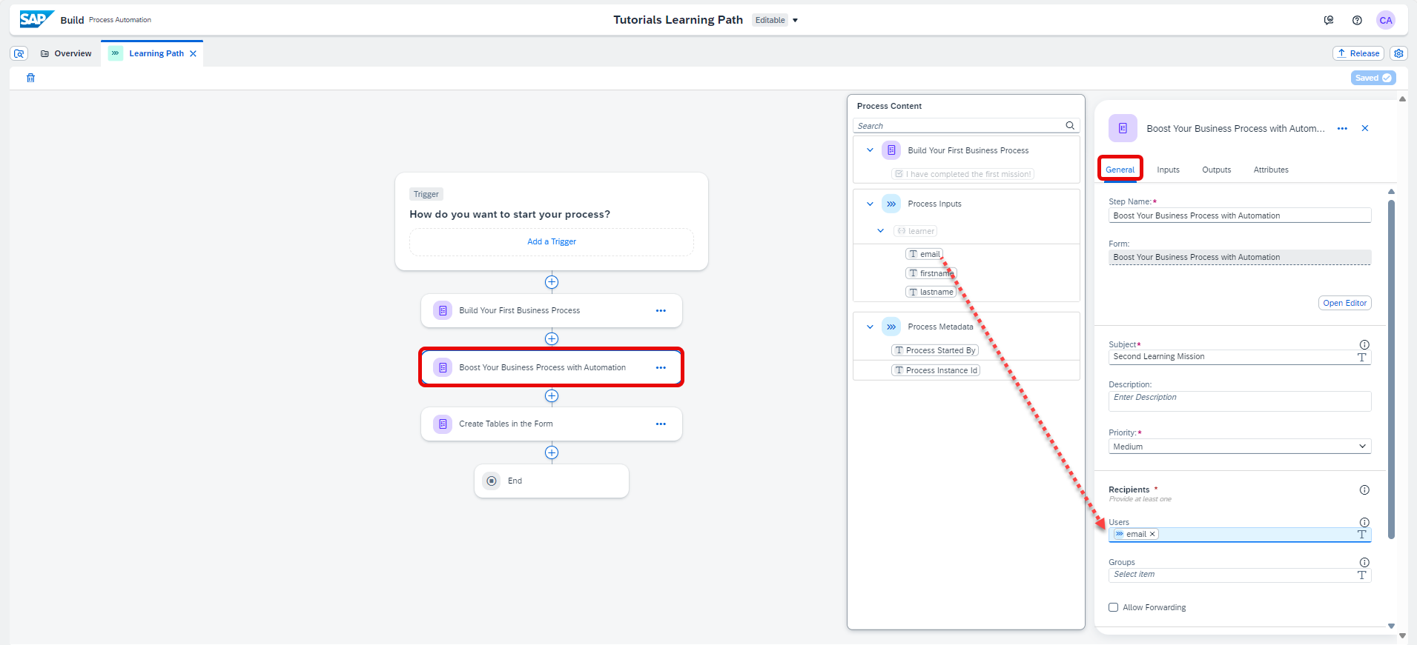This screenshot has width=1417, height=645.
Task: Select the Process Started By item
Action: [x=935, y=350]
